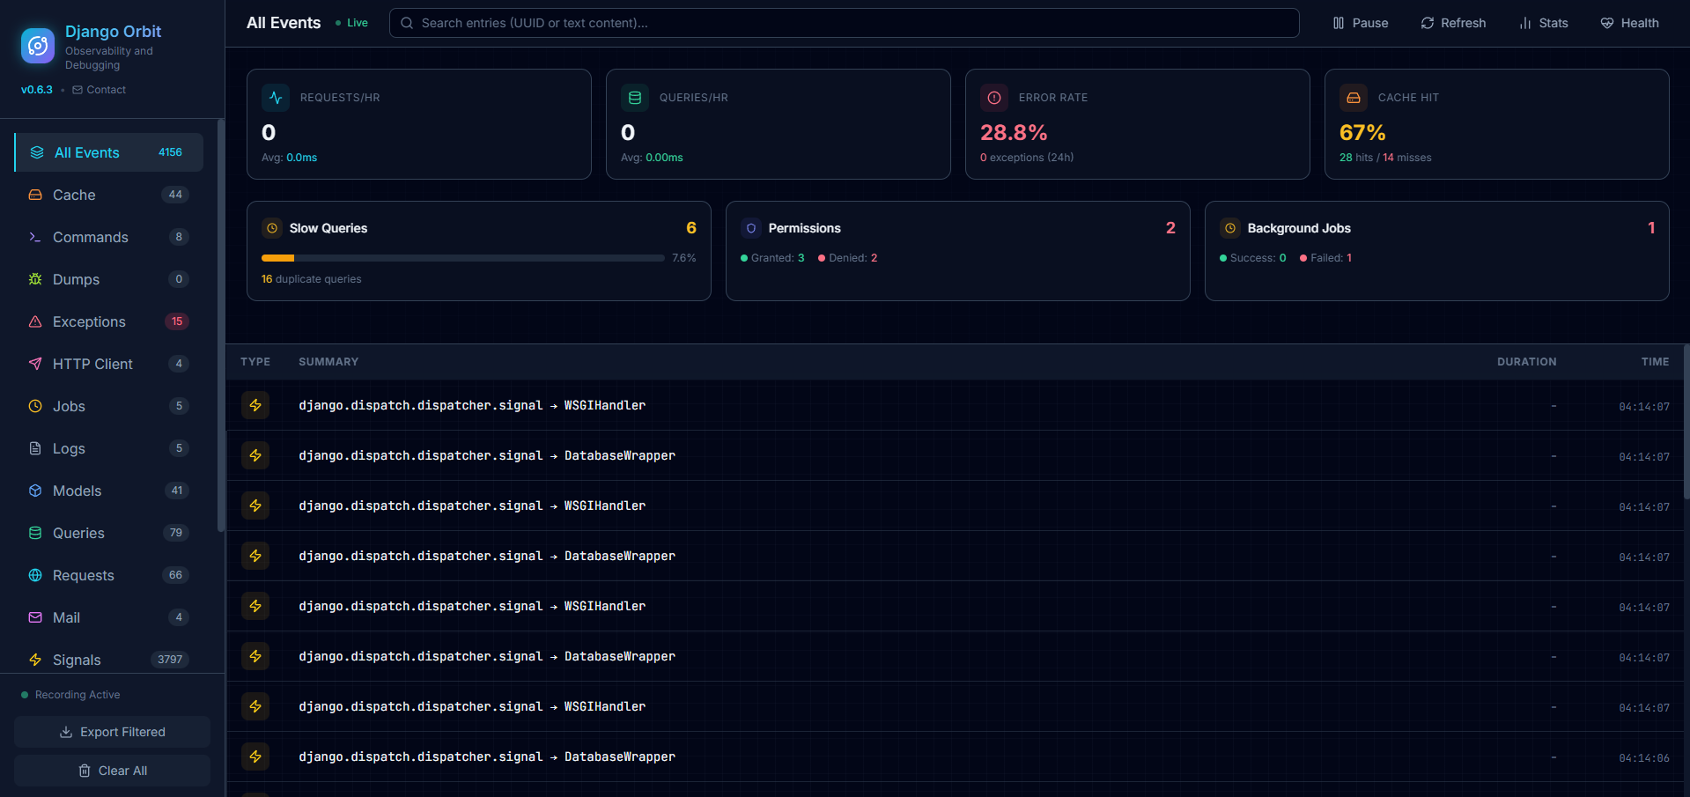Click 16 duplicate queries text
This screenshot has width=1690, height=797.
311,279
